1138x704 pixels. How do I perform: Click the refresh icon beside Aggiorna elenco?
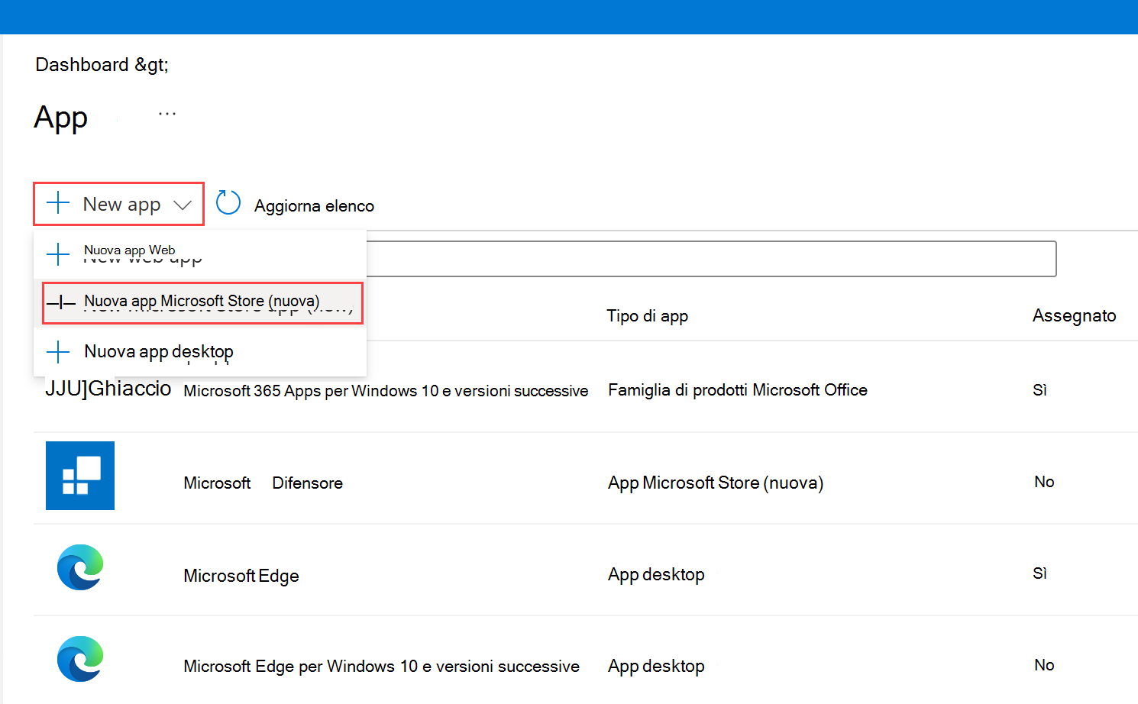(x=228, y=203)
